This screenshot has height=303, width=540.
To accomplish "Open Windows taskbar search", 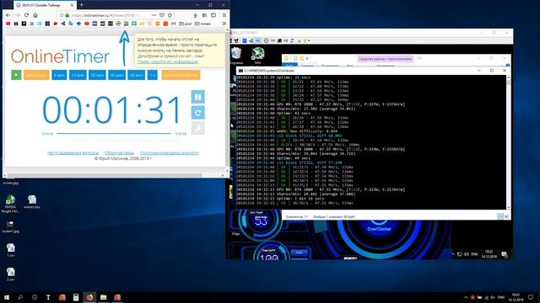I will 20,297.
